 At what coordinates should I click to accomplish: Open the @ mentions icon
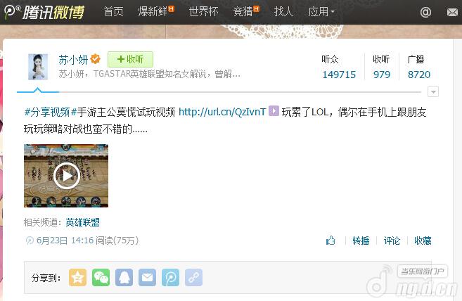point(425,12)
